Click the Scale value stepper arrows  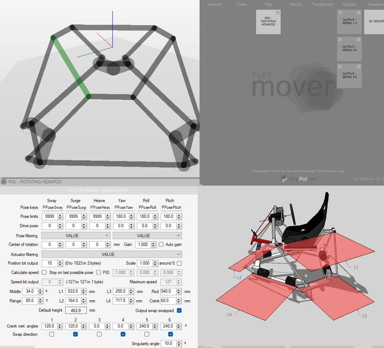pyautogui.click(x=155, y=263)
